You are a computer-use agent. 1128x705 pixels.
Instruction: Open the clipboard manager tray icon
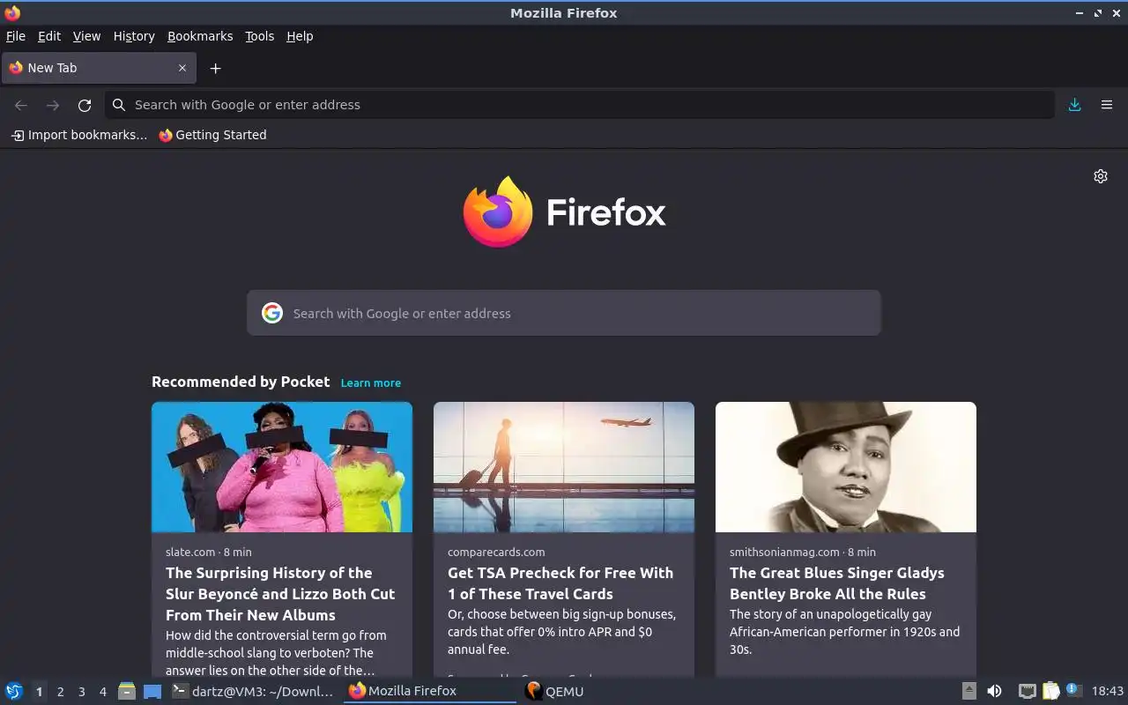coord(1051,691)
